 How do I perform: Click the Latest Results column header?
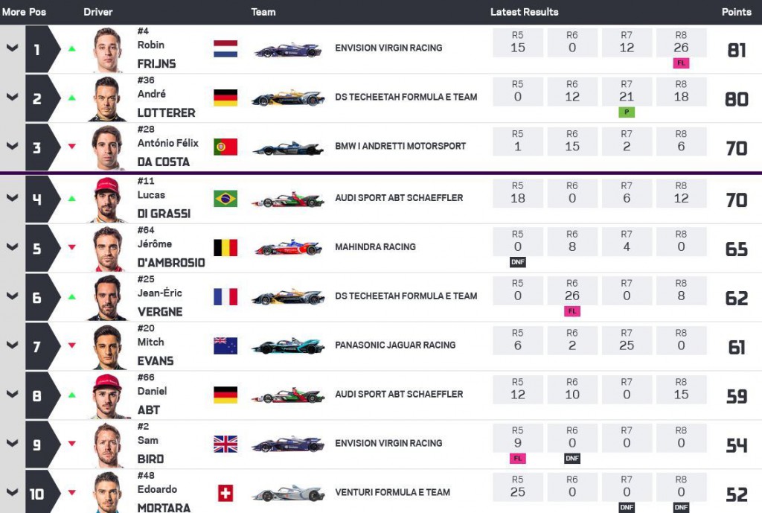(525, 12)
